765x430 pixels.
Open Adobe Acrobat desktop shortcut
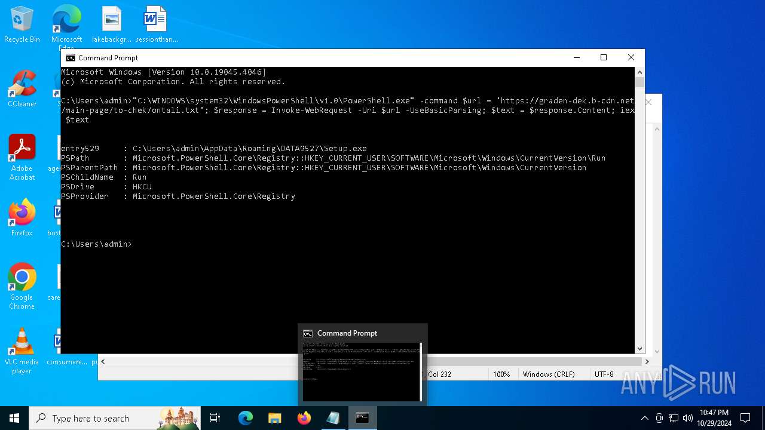click(x=22, y=158)
